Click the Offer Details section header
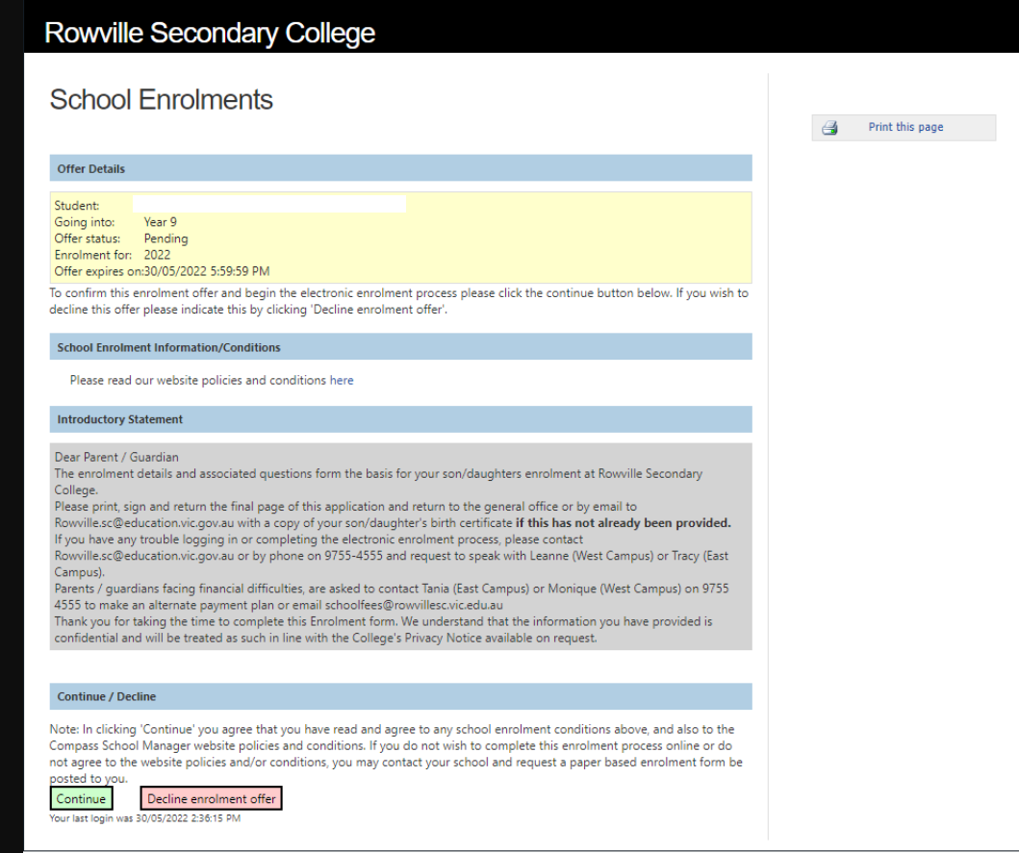The width and height of the screenshot is (1019, 853). [401, 168]
